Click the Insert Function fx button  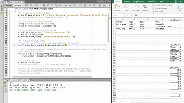click(x=136, y=15)
